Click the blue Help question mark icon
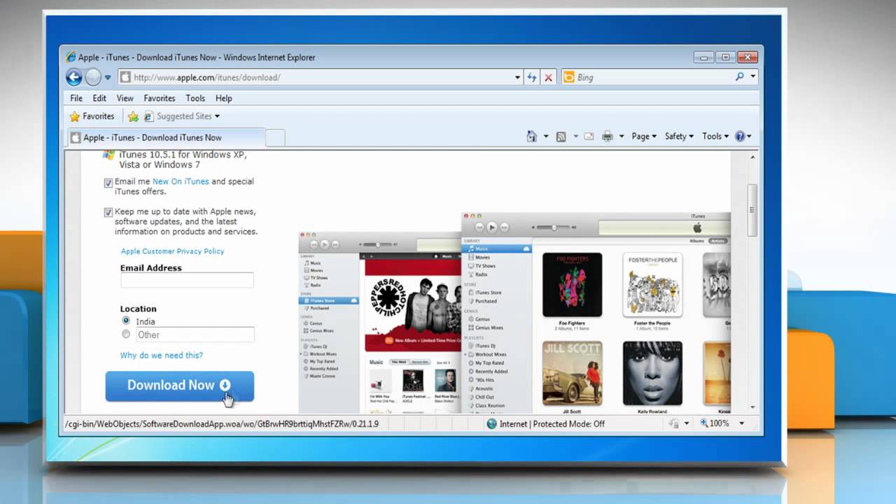This screenshot has width=896, height=504. point(740,136)
